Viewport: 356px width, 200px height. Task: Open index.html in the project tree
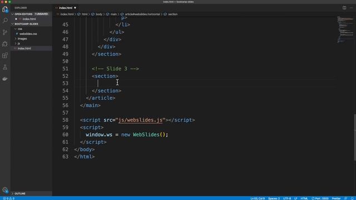[24, 48]
